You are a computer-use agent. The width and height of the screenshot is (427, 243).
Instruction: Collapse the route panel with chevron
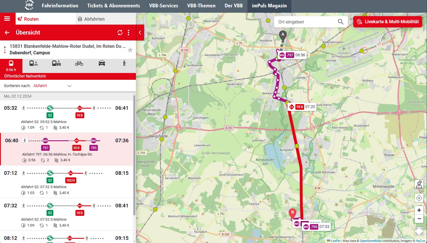[140, 33]
